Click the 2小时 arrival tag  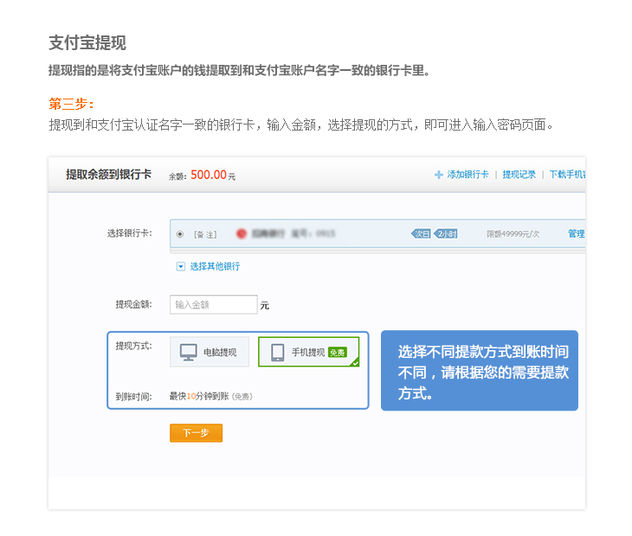click(x=446, y=233)
